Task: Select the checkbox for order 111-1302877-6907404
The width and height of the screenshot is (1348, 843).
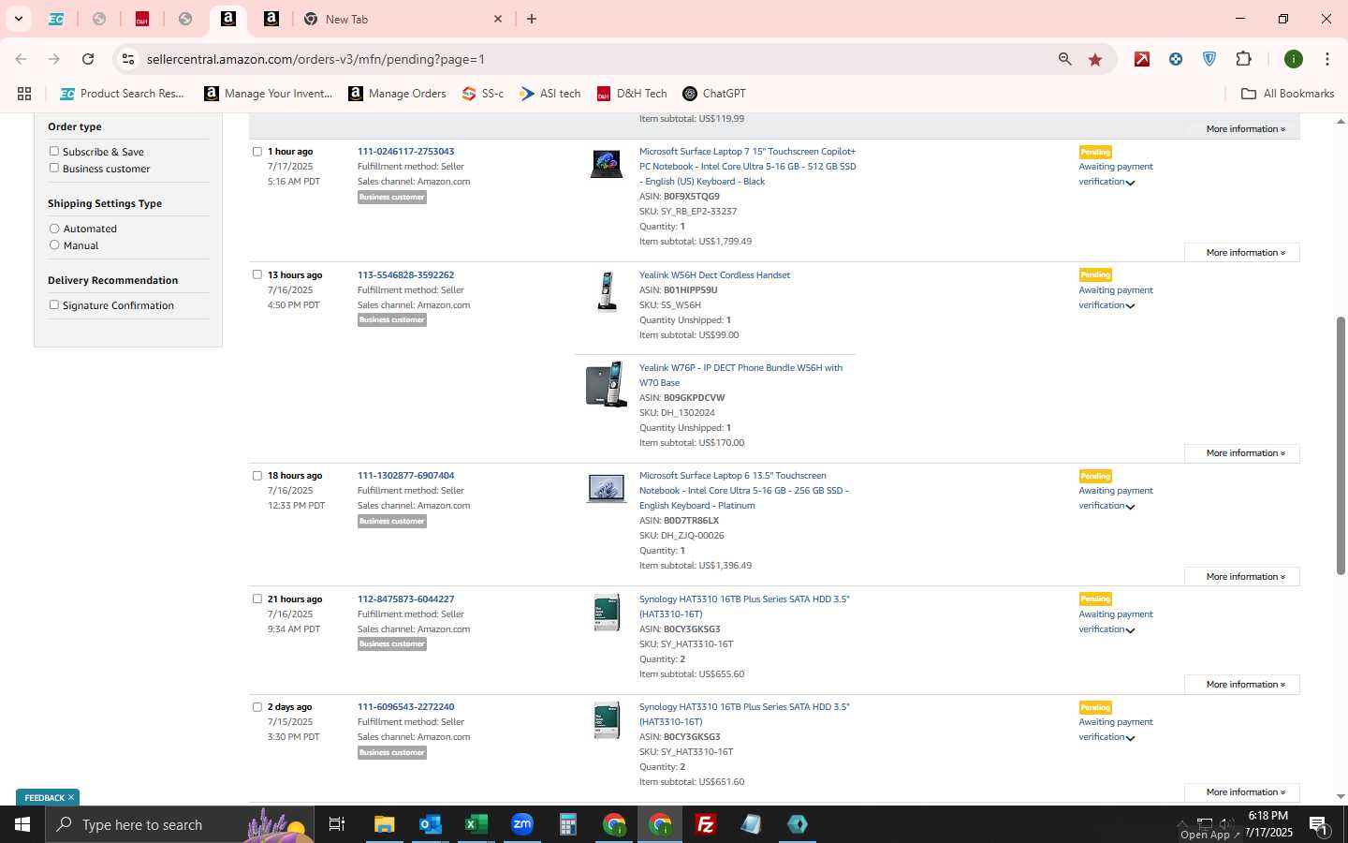Action: pos(257,476)
